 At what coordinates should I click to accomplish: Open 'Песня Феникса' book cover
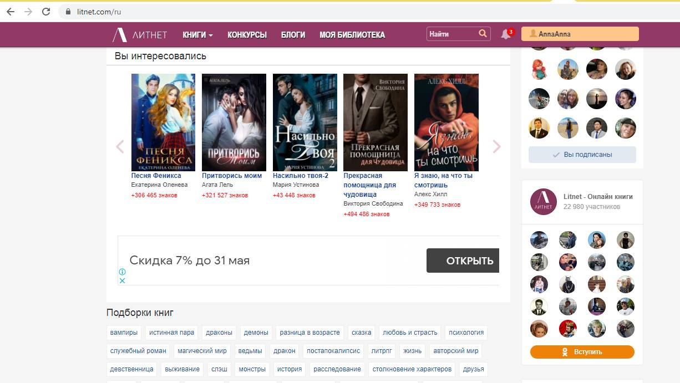[163, 122]
